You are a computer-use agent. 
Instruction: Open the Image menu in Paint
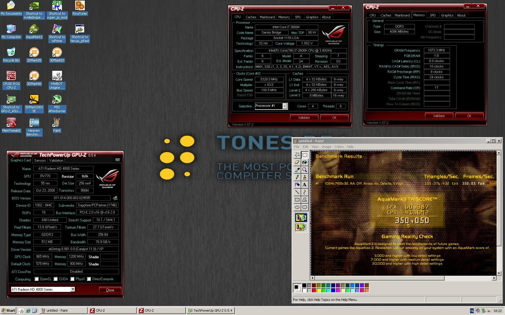pyautogui.click(x=326, y=147)
